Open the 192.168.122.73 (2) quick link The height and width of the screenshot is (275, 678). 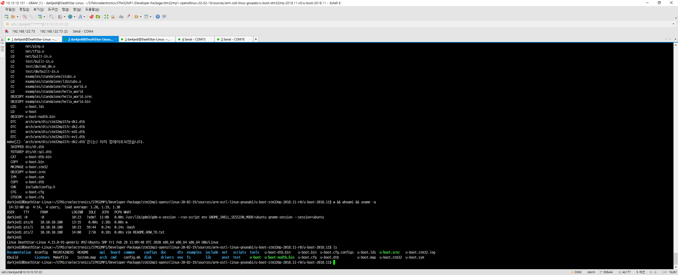tap(54, 31)
